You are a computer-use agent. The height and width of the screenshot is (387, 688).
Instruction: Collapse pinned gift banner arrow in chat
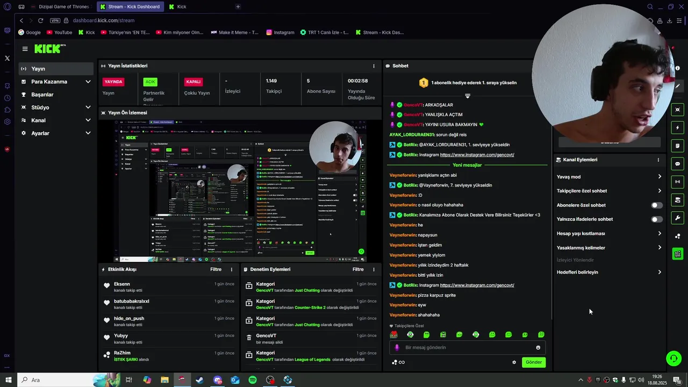coord(468,96)
